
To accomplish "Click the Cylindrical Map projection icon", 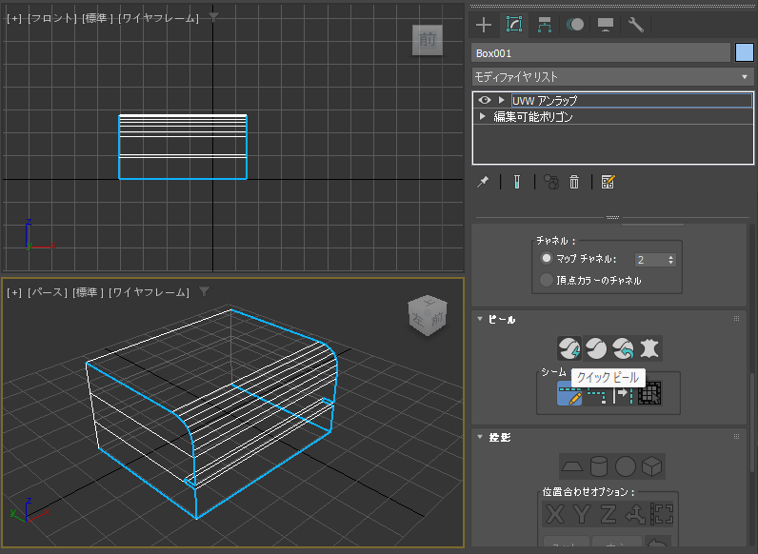I will click(x=599, y=466).
